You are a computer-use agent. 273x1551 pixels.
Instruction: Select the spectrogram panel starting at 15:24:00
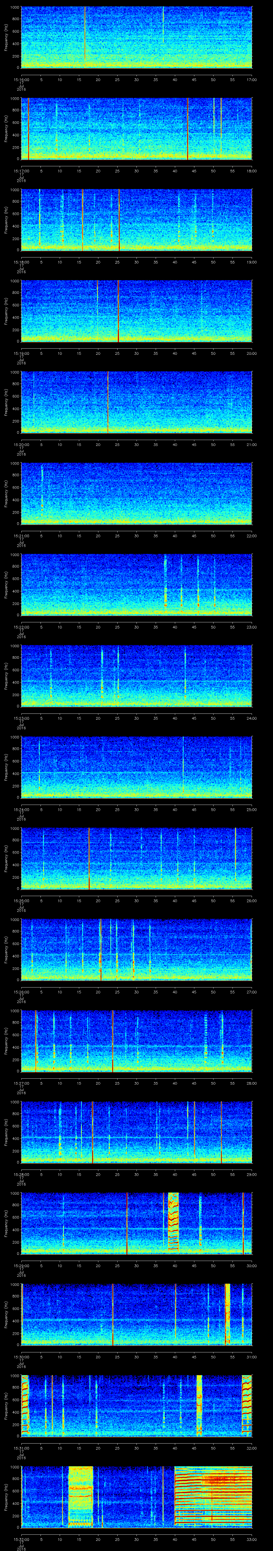(x=136, y=768)
